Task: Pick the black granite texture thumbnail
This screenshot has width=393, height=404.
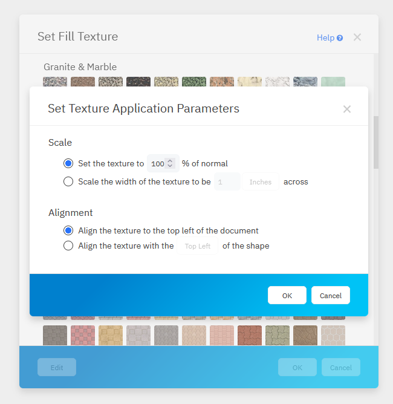Action: 138,82
